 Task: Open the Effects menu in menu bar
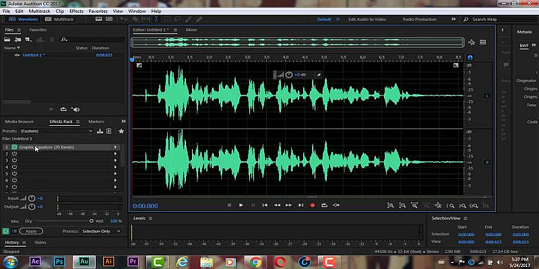77,11
